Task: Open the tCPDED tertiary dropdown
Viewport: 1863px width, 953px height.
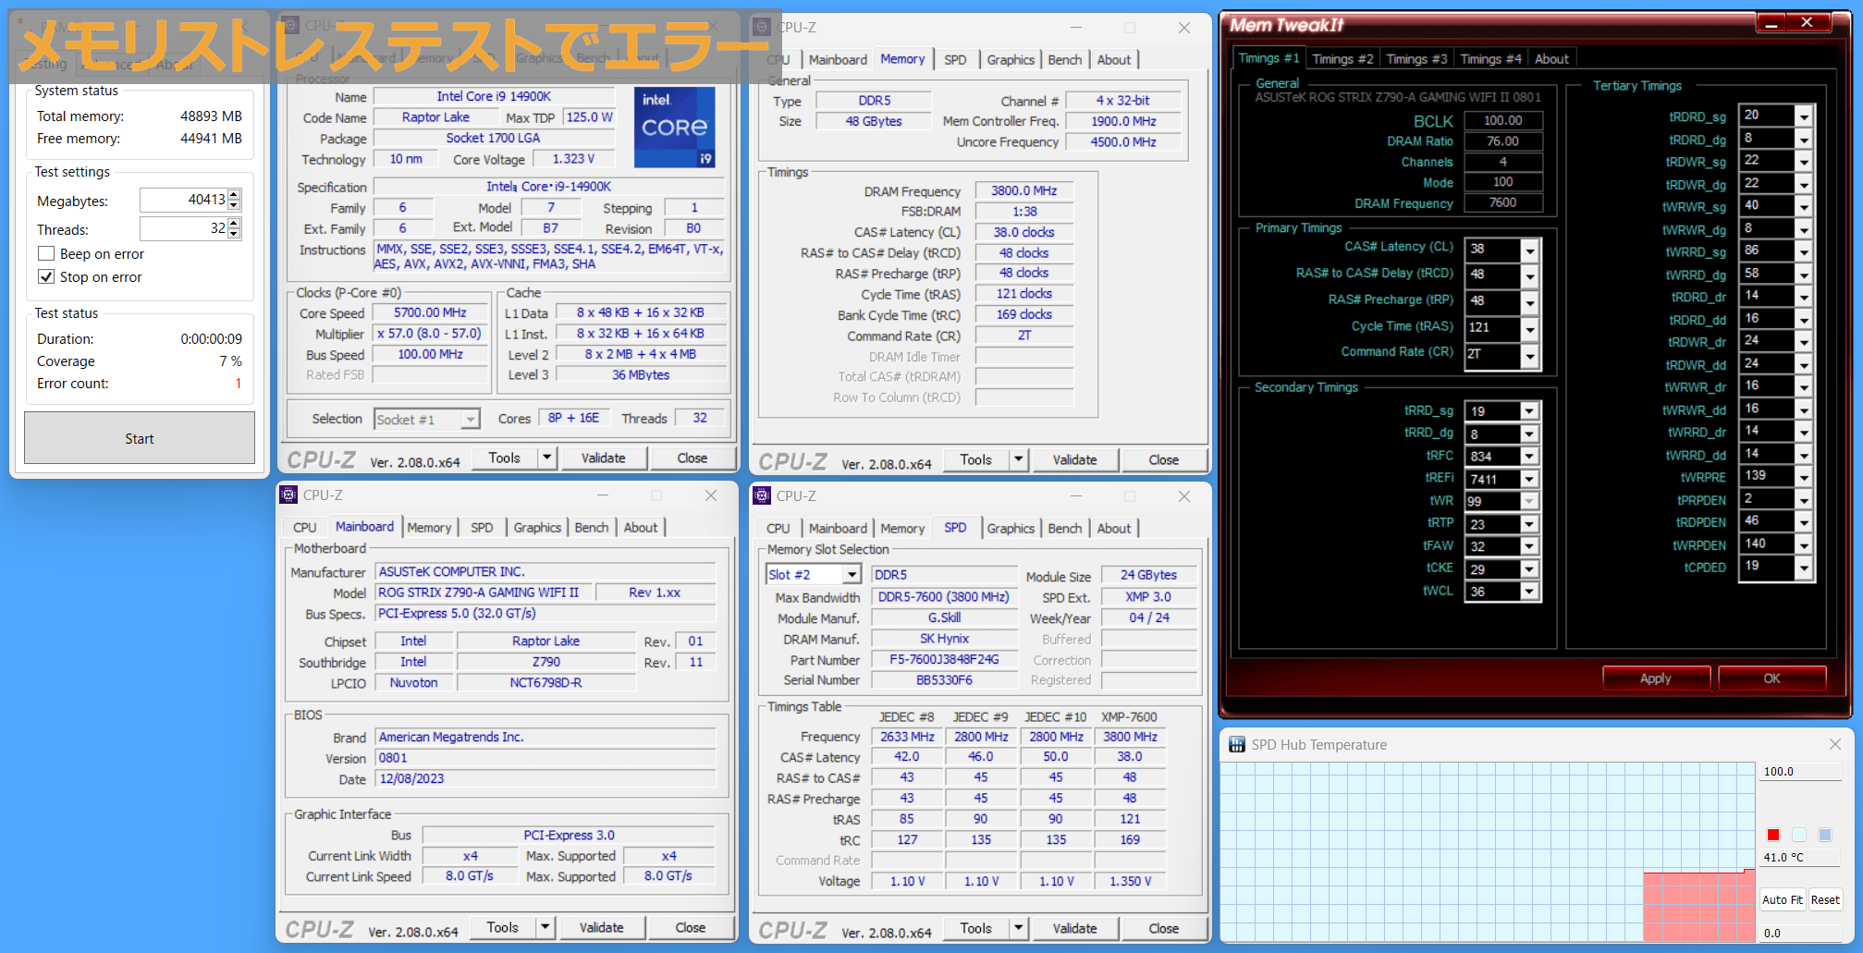Action: pos(1803,568)
